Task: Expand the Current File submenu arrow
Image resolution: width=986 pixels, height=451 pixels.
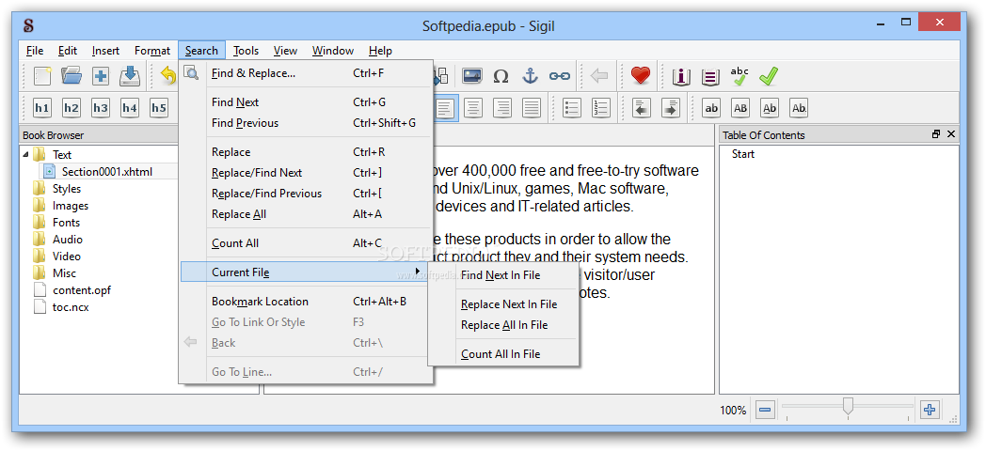Action: coord(418,272)
